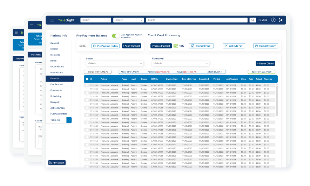Open the first Select dropdown in top bar
Image resolution: width=310 pixels, height=186 pixels.
[96, 20]
